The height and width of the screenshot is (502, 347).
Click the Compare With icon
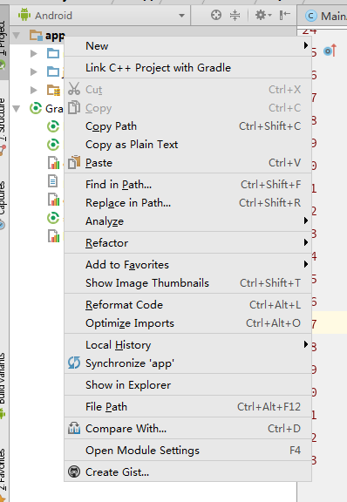(74, 428)
